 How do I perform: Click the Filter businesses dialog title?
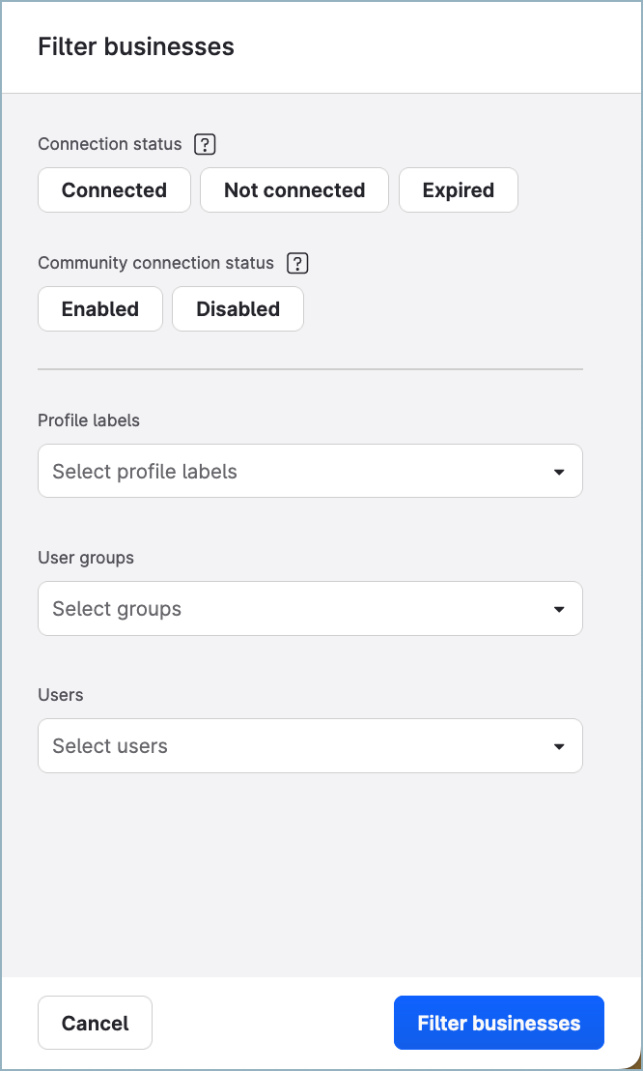tap(136, 46)
